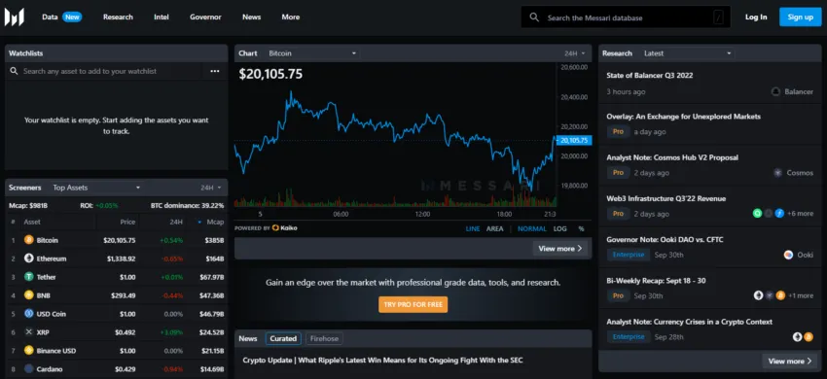Open the Research Latest dropdown
The width and height of the screenshot is (827, 379).
tap(688, 53)
